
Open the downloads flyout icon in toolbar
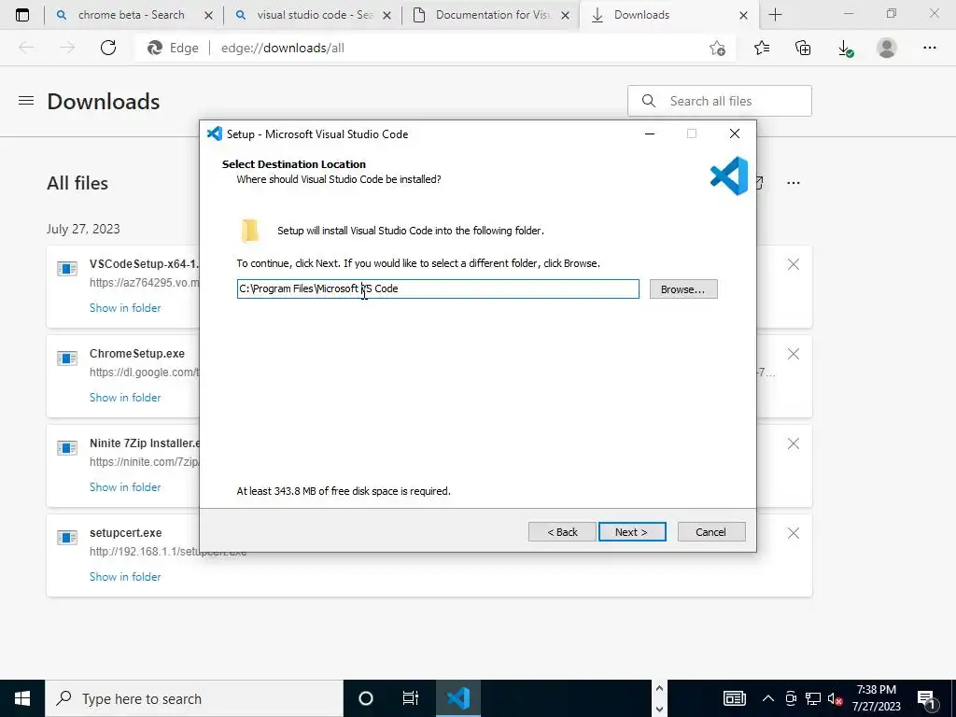click(845, 49)
